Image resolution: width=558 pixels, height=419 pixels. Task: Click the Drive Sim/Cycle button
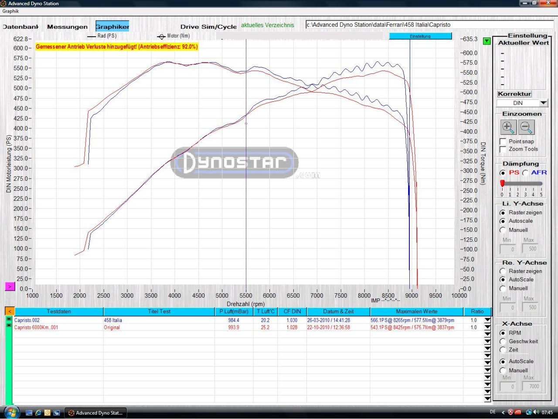208,27
